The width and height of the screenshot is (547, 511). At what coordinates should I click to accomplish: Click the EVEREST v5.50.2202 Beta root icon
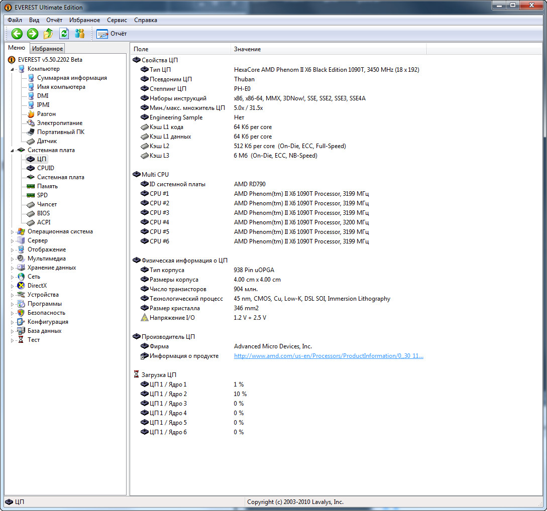pos(12,60)
